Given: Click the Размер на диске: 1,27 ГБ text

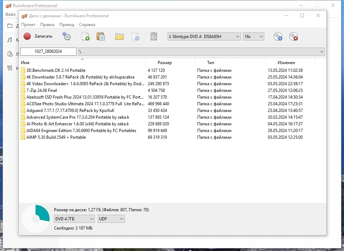Looking at the screenshot, I should pos(101,210).
